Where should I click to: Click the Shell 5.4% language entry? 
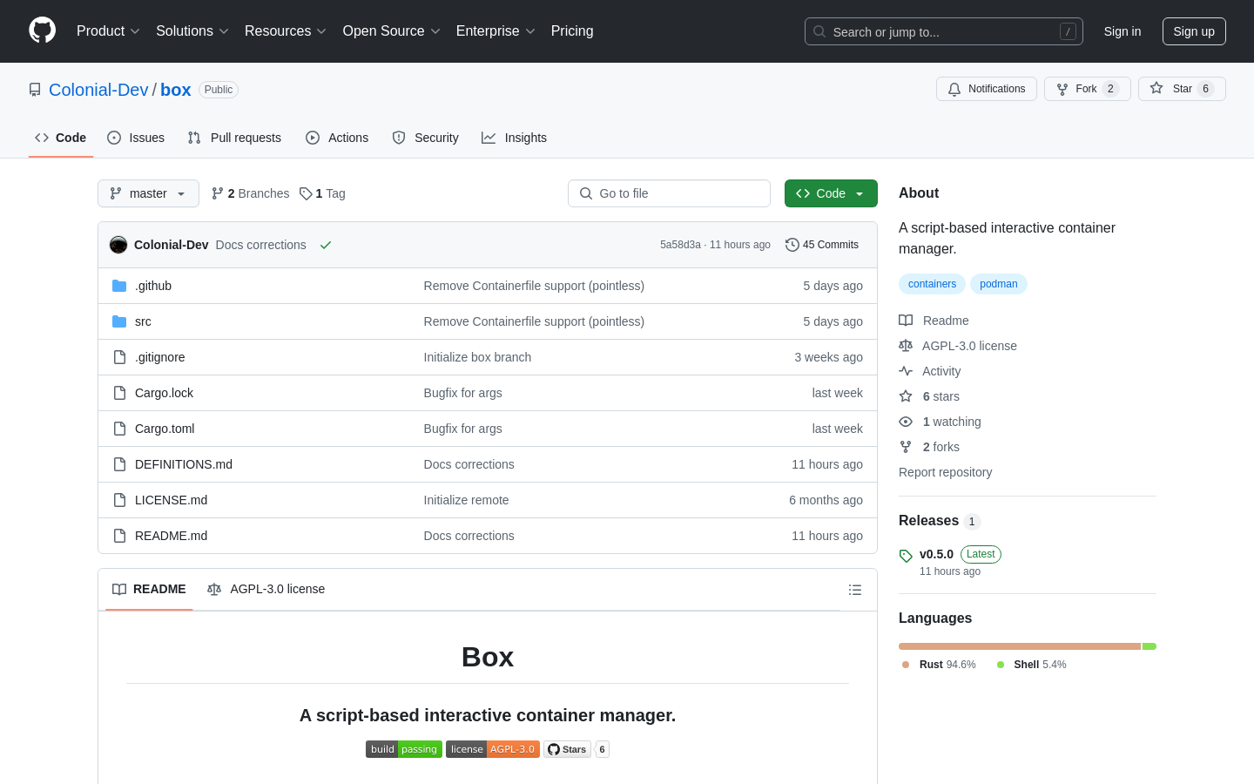pyautogui.click(x=1032, y=665)
